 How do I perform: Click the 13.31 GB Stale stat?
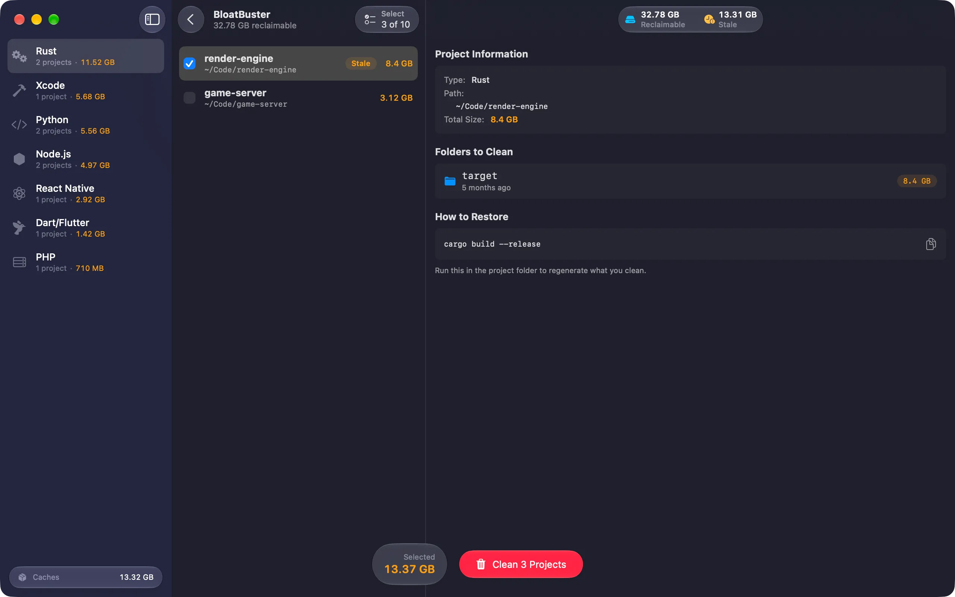(x=730, y=19)
